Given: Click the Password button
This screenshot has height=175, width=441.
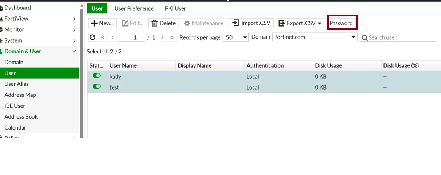Looking at the screenshot, I should click(341, 23).
